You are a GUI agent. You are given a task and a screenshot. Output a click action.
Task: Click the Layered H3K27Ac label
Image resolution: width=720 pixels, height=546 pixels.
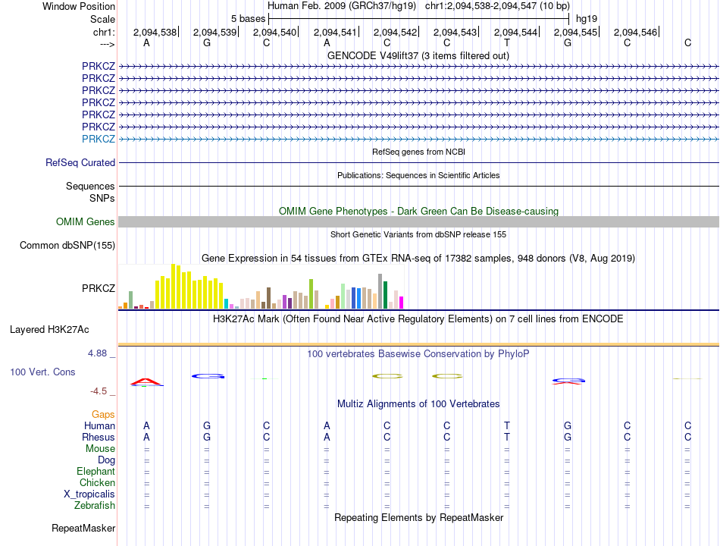(49, 330)
